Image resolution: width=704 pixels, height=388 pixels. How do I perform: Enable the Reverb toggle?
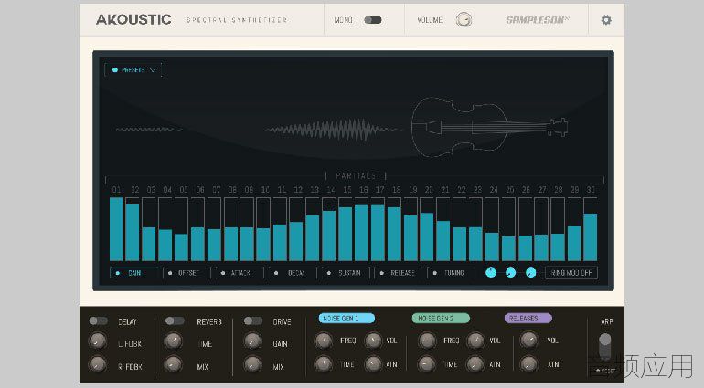pos(175,320)
